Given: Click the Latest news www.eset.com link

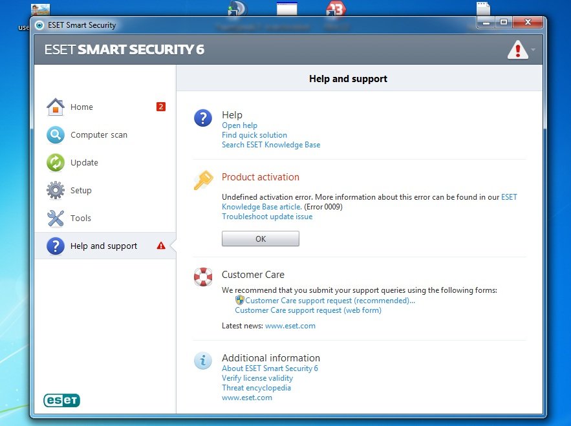Looking at the screenshot, I should (290, 326).
